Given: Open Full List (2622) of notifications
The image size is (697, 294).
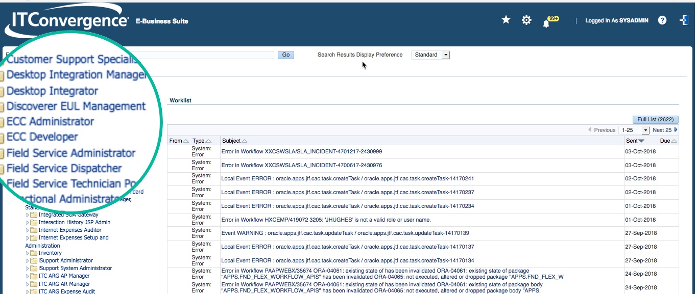Looking at the screenshot, I should [x=656, y=120].
